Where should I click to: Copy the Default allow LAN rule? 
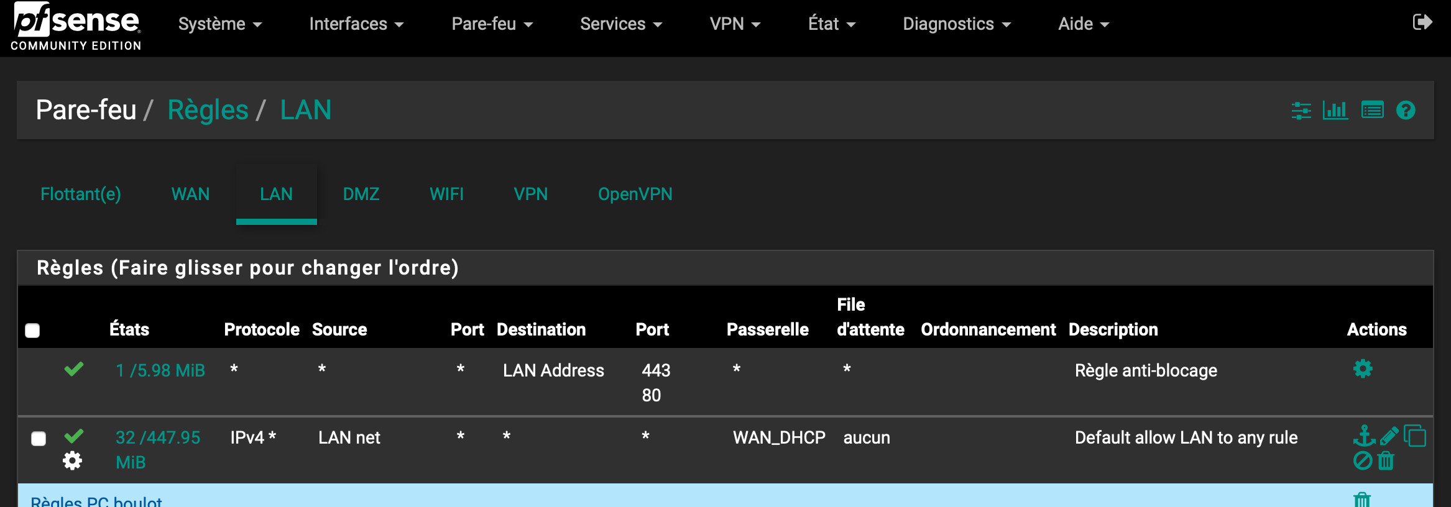pos(1415,436)
